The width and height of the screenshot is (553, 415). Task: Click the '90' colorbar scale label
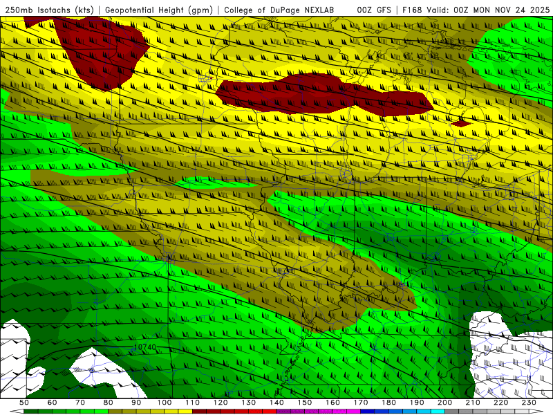pyautogui.click(x=136, y=403)
